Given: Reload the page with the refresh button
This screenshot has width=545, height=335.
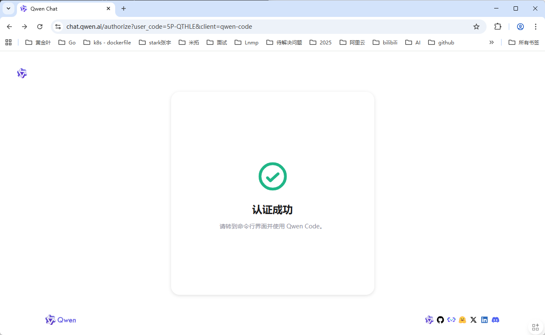Looking at the screenshot, I should tap(40, 27).
